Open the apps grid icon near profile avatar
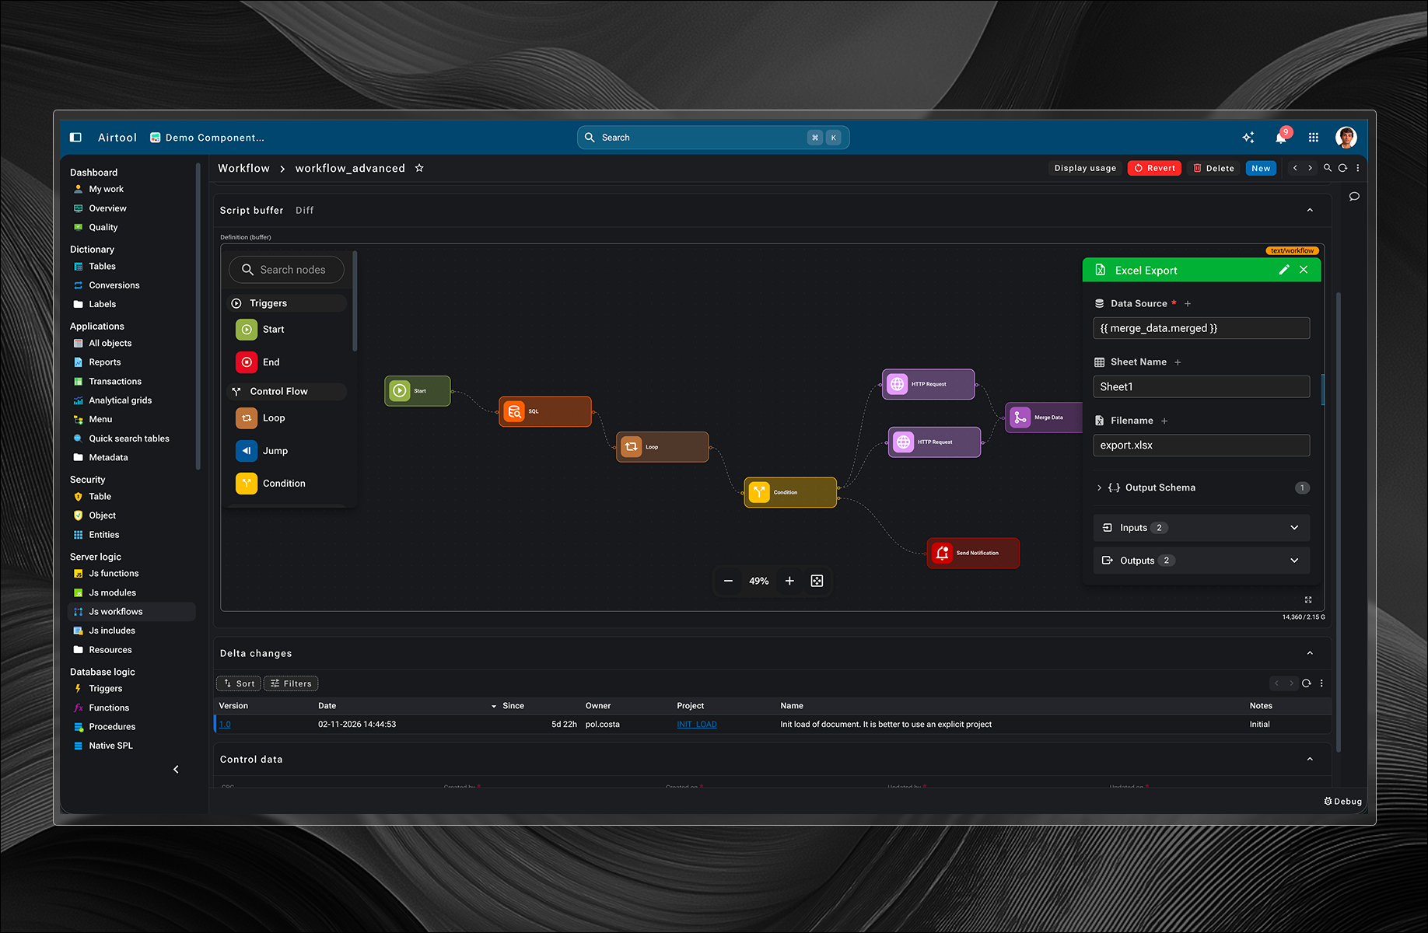The image size is (1428, 933). pos(1314,137)
